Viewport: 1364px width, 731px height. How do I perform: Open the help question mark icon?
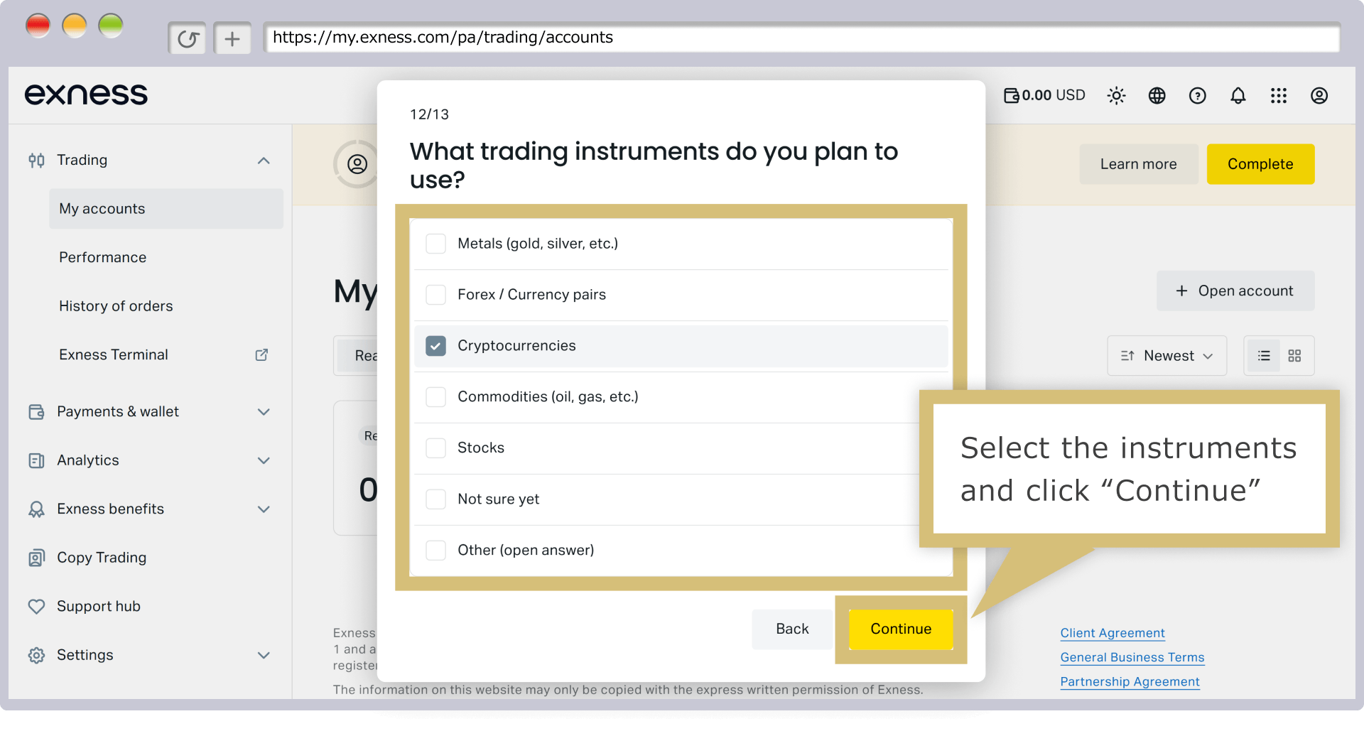pos(1197,95)
